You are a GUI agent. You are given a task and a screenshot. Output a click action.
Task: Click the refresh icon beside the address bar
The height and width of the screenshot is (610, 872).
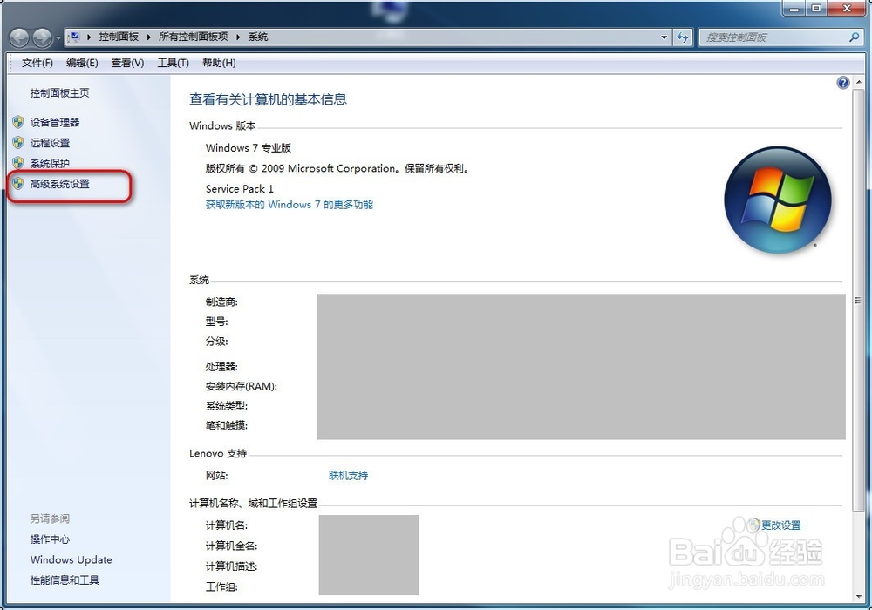683,37
